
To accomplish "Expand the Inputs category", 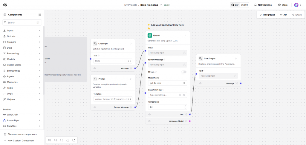I will pyautogui.click(x=22, y=31).
